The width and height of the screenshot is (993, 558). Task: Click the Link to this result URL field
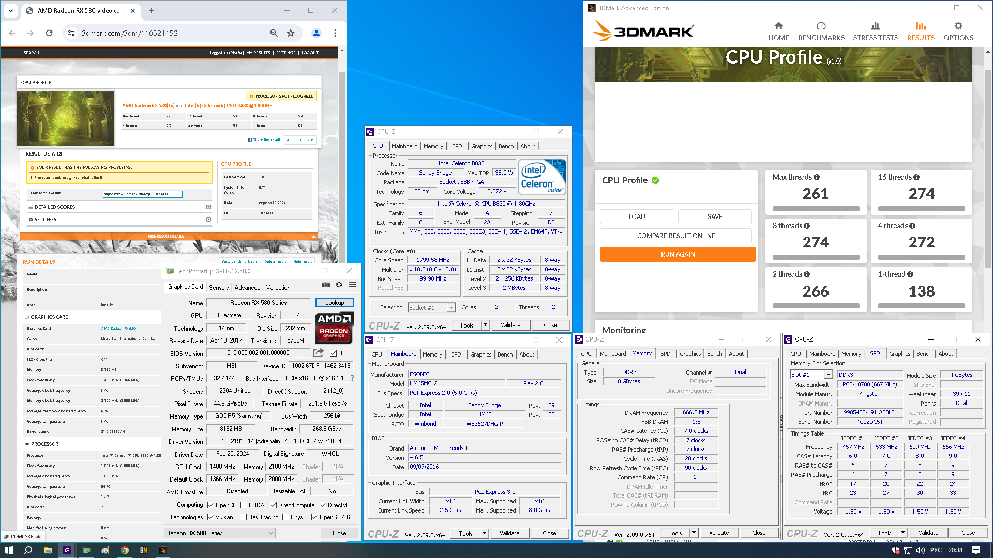point(143,194)
